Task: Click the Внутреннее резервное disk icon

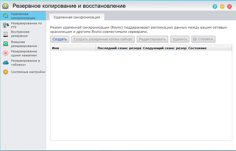Action: (6, 34)
